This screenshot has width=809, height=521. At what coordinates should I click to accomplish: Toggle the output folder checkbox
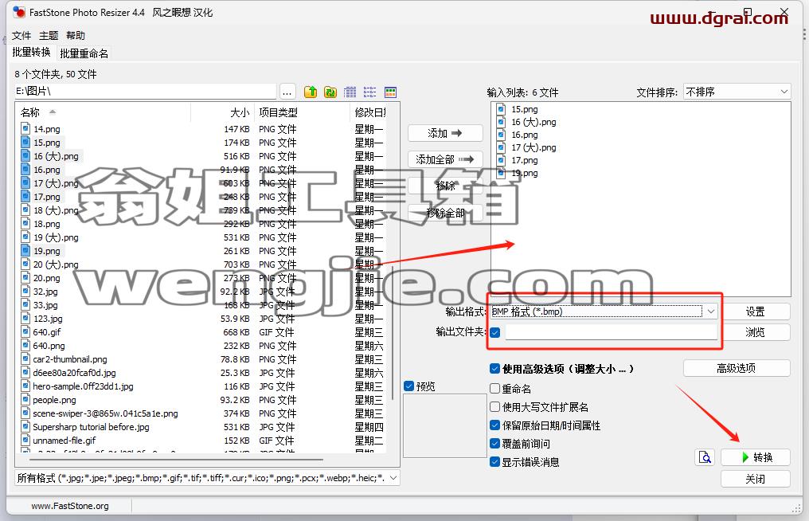[x=495, y=332]
